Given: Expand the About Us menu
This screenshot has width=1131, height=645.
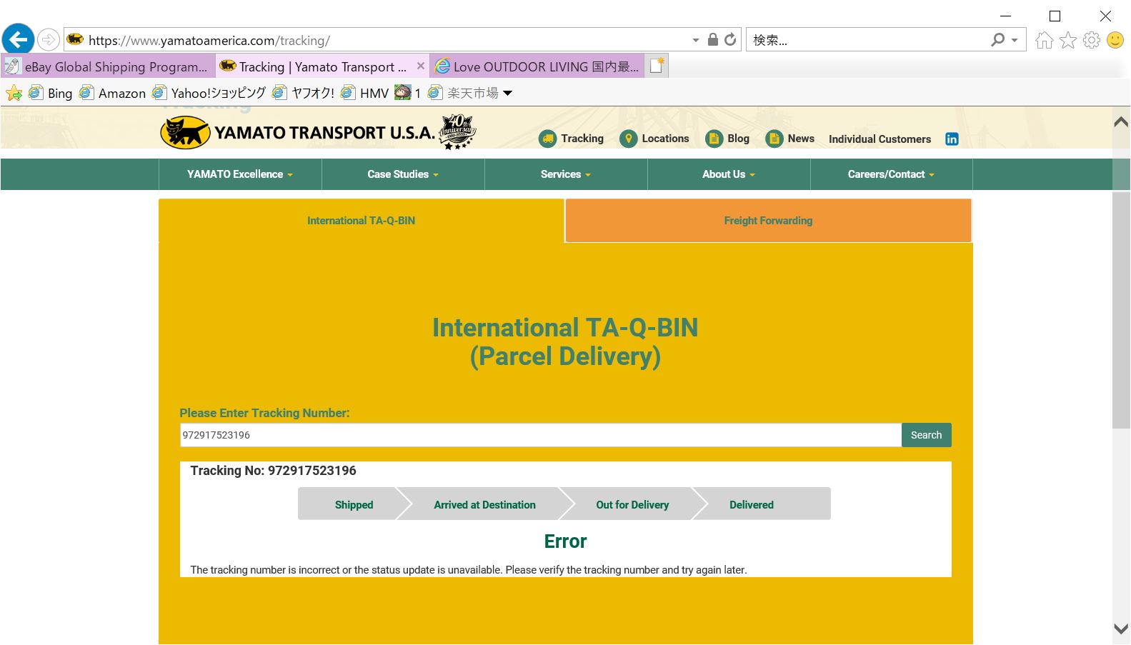Looking at the screenshot, I should pyautogui.click(x=729, y=174).
